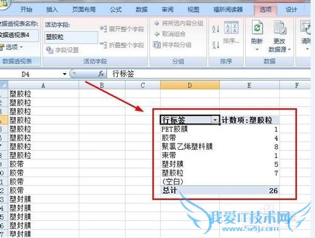Image resolution: width=315 pixels, height=238 pixels.
Task: Select column C header
Action: [x=143, y=86]
